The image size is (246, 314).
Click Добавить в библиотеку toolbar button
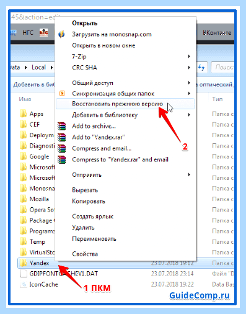(x=34, y=84)
